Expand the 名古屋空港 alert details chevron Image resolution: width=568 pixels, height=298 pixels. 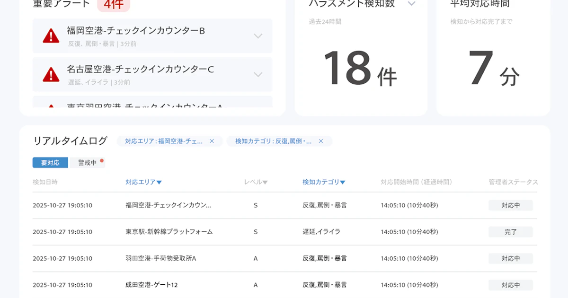258,74
